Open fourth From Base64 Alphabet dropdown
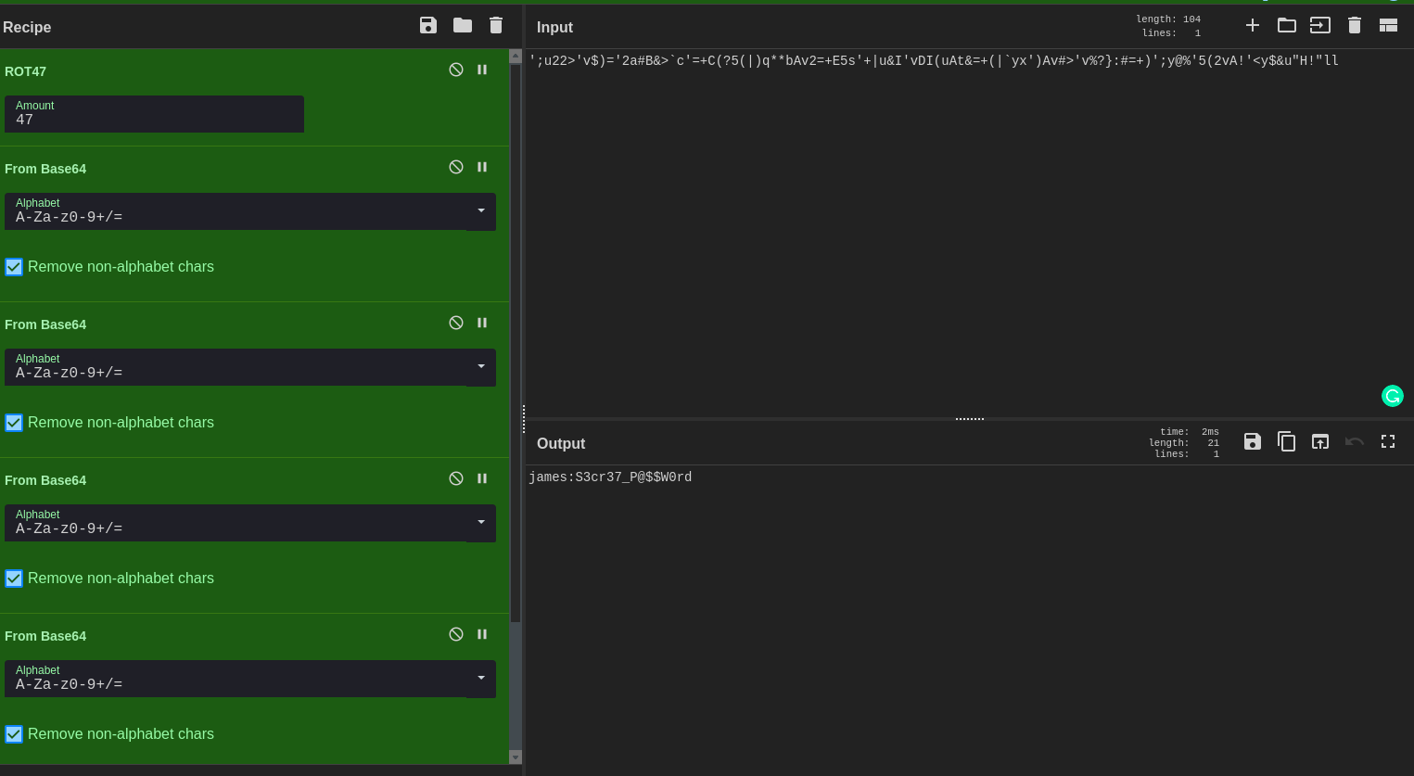Viewport: 1414px width, 776px height. [481, 679]
